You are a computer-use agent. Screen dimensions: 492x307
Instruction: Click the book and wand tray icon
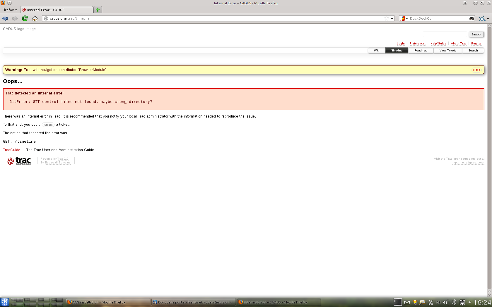422,302
